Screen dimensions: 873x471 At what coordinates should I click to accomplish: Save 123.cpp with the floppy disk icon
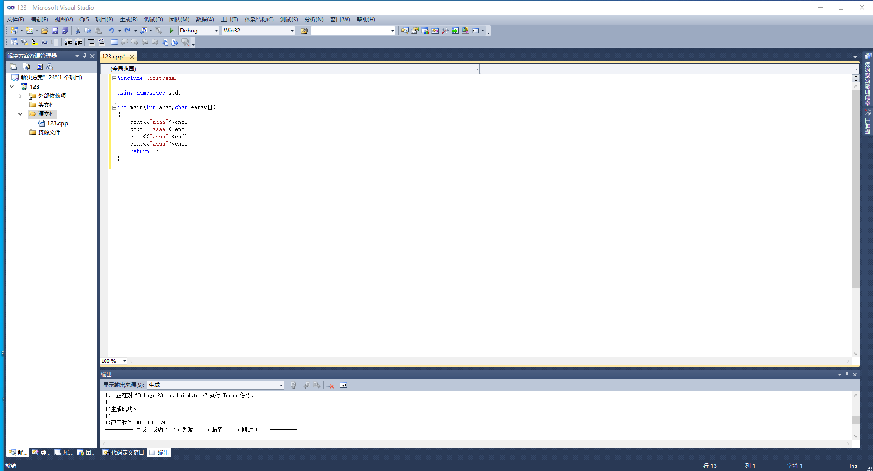55,31
